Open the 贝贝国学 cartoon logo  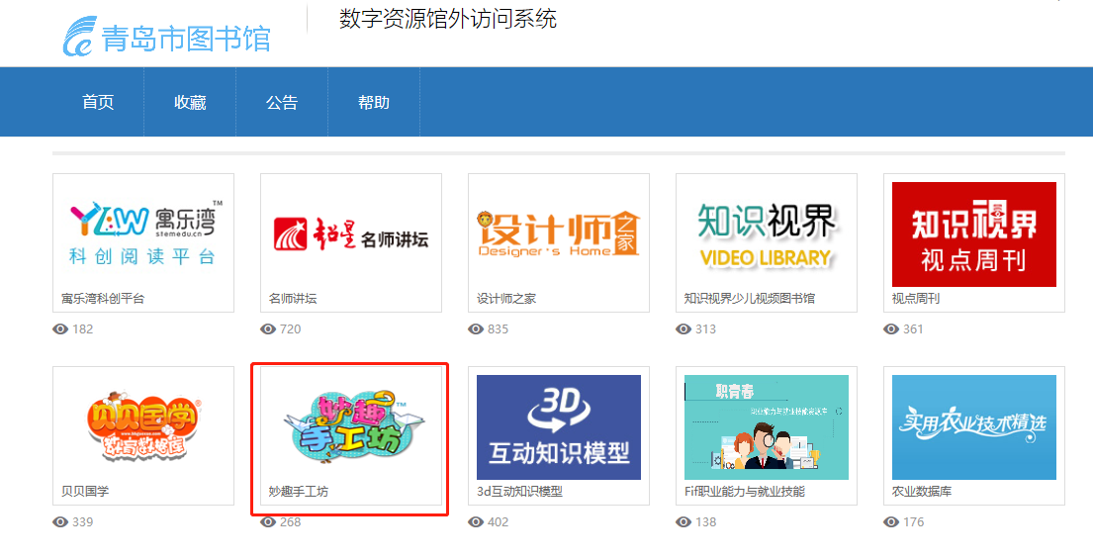[x=142, y=427]
